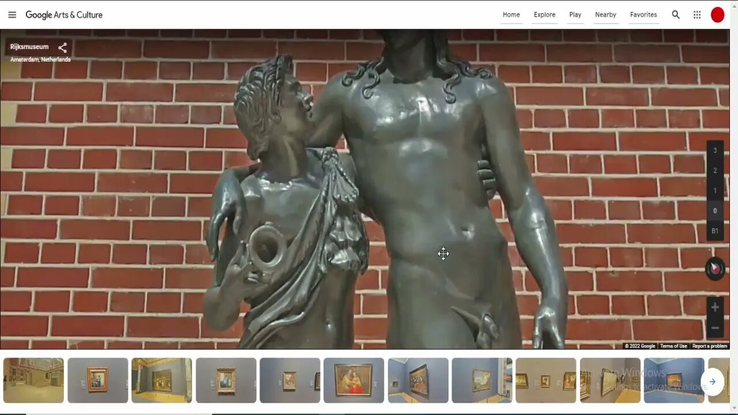Open the Explore menu item
Viewport: 738px width, 415px height.
pos(544,15)
